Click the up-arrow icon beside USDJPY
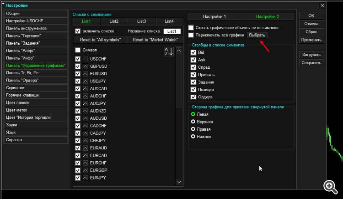 [86, 81]
